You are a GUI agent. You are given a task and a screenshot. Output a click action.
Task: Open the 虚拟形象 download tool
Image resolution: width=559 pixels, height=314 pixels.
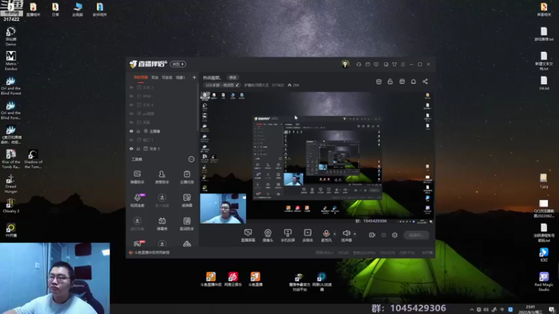(137, 223)
